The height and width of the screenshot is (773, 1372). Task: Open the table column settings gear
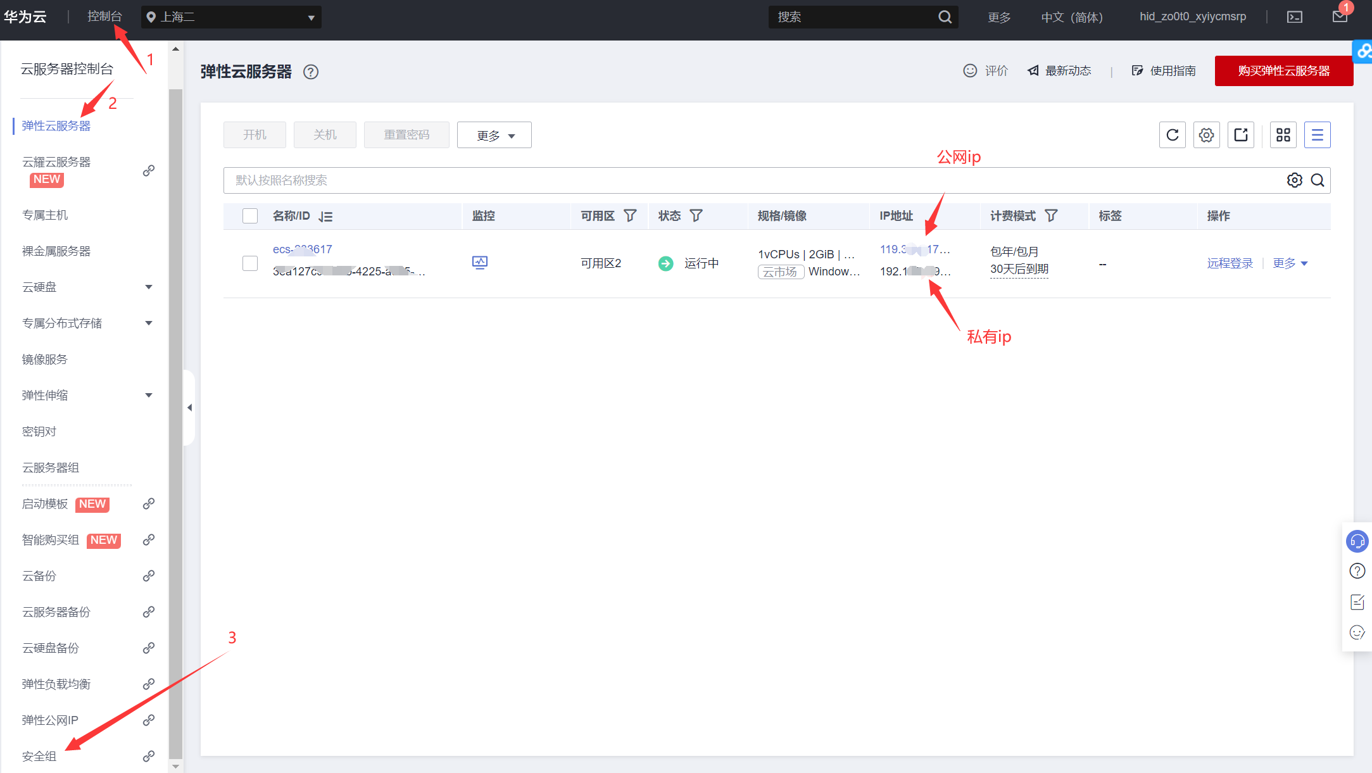1206,135
